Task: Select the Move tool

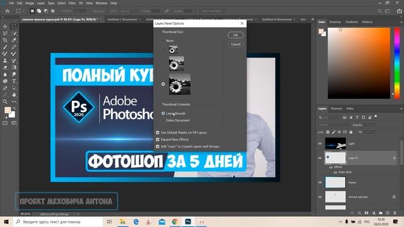Action: coord(5,26)
